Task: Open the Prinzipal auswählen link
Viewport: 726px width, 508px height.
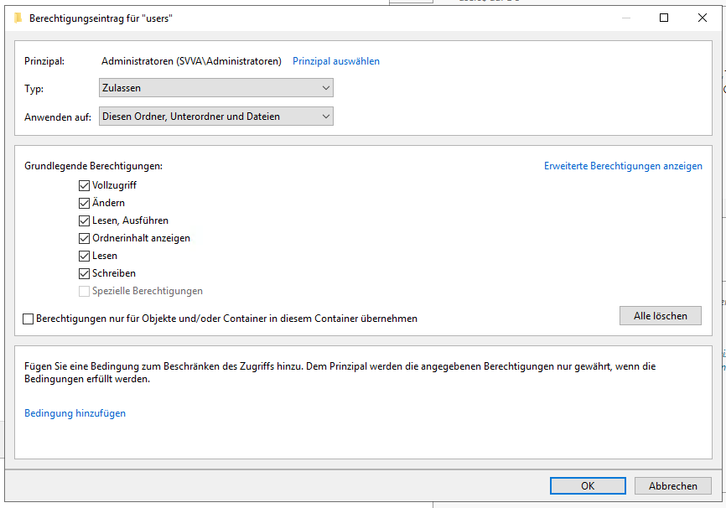Action: pos(336,61)
